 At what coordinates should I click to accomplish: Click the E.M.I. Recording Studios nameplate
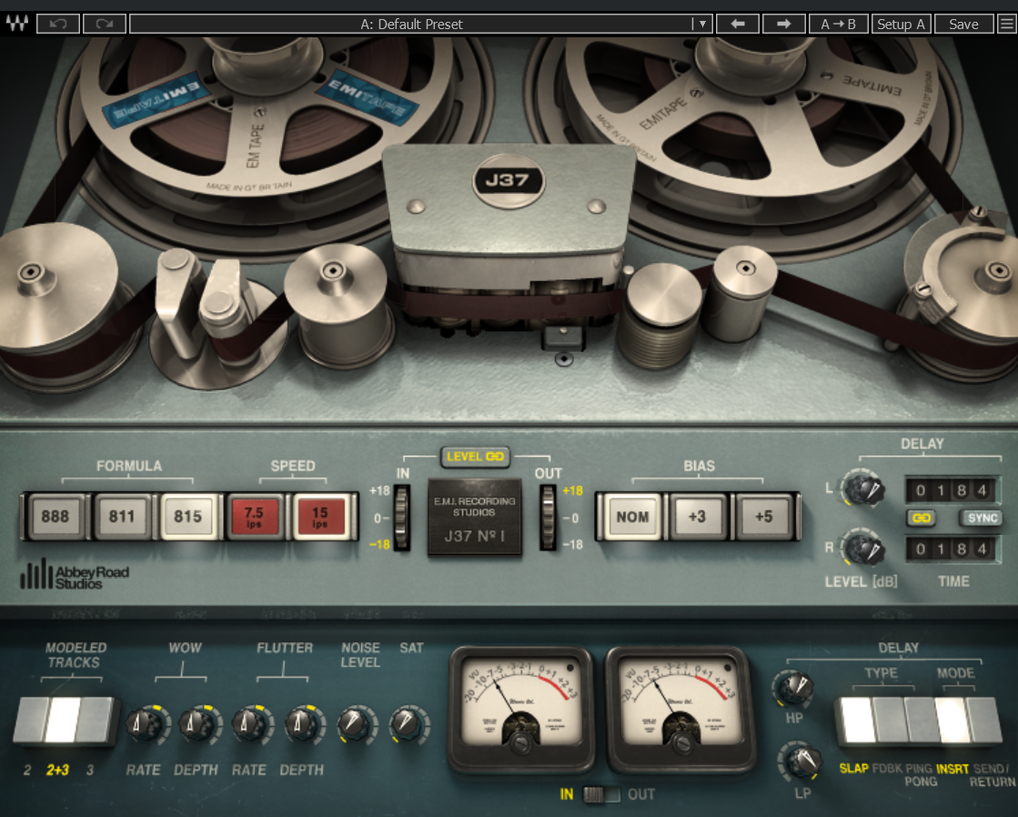475,518
